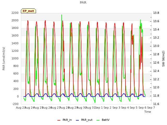
Task: Click the 1800 left axis tick
Action: pyautogui.click(x=15, y=28)
